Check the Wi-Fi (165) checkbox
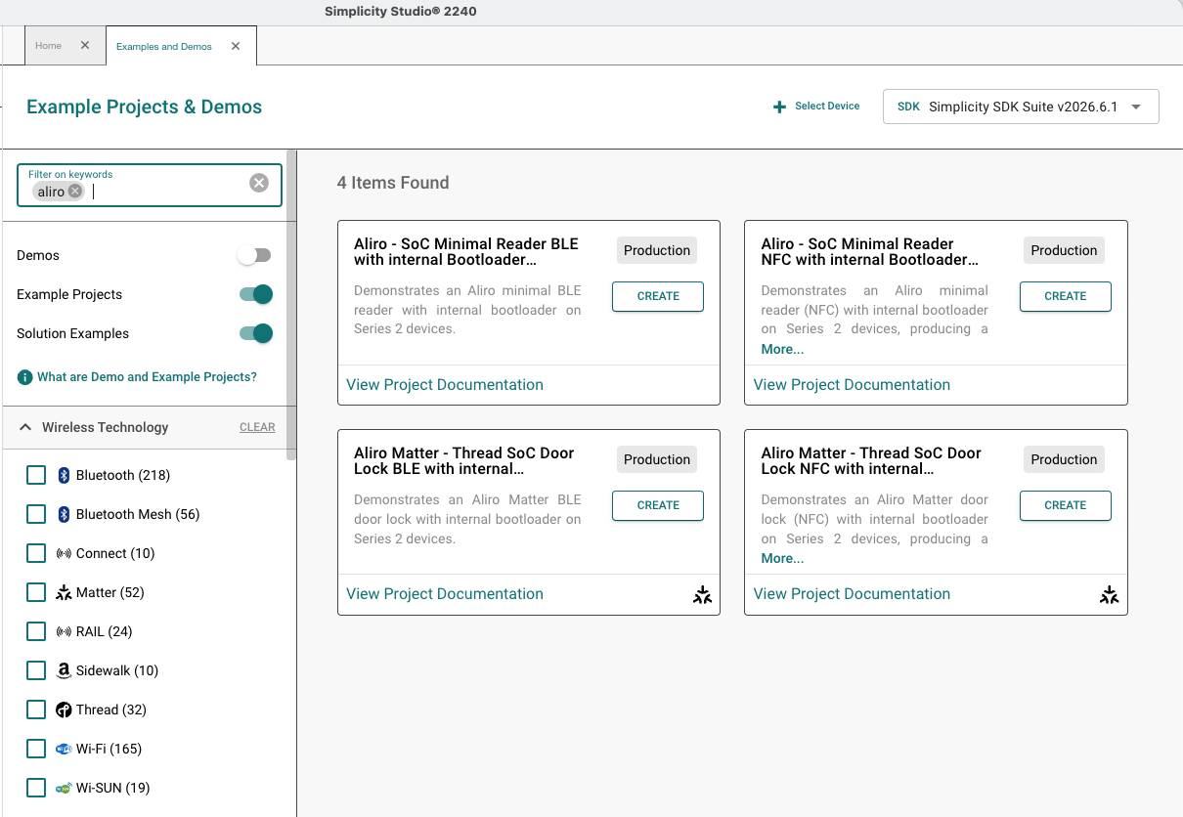This screenshot has width=1183, height=817. click(x=36, y=749)
